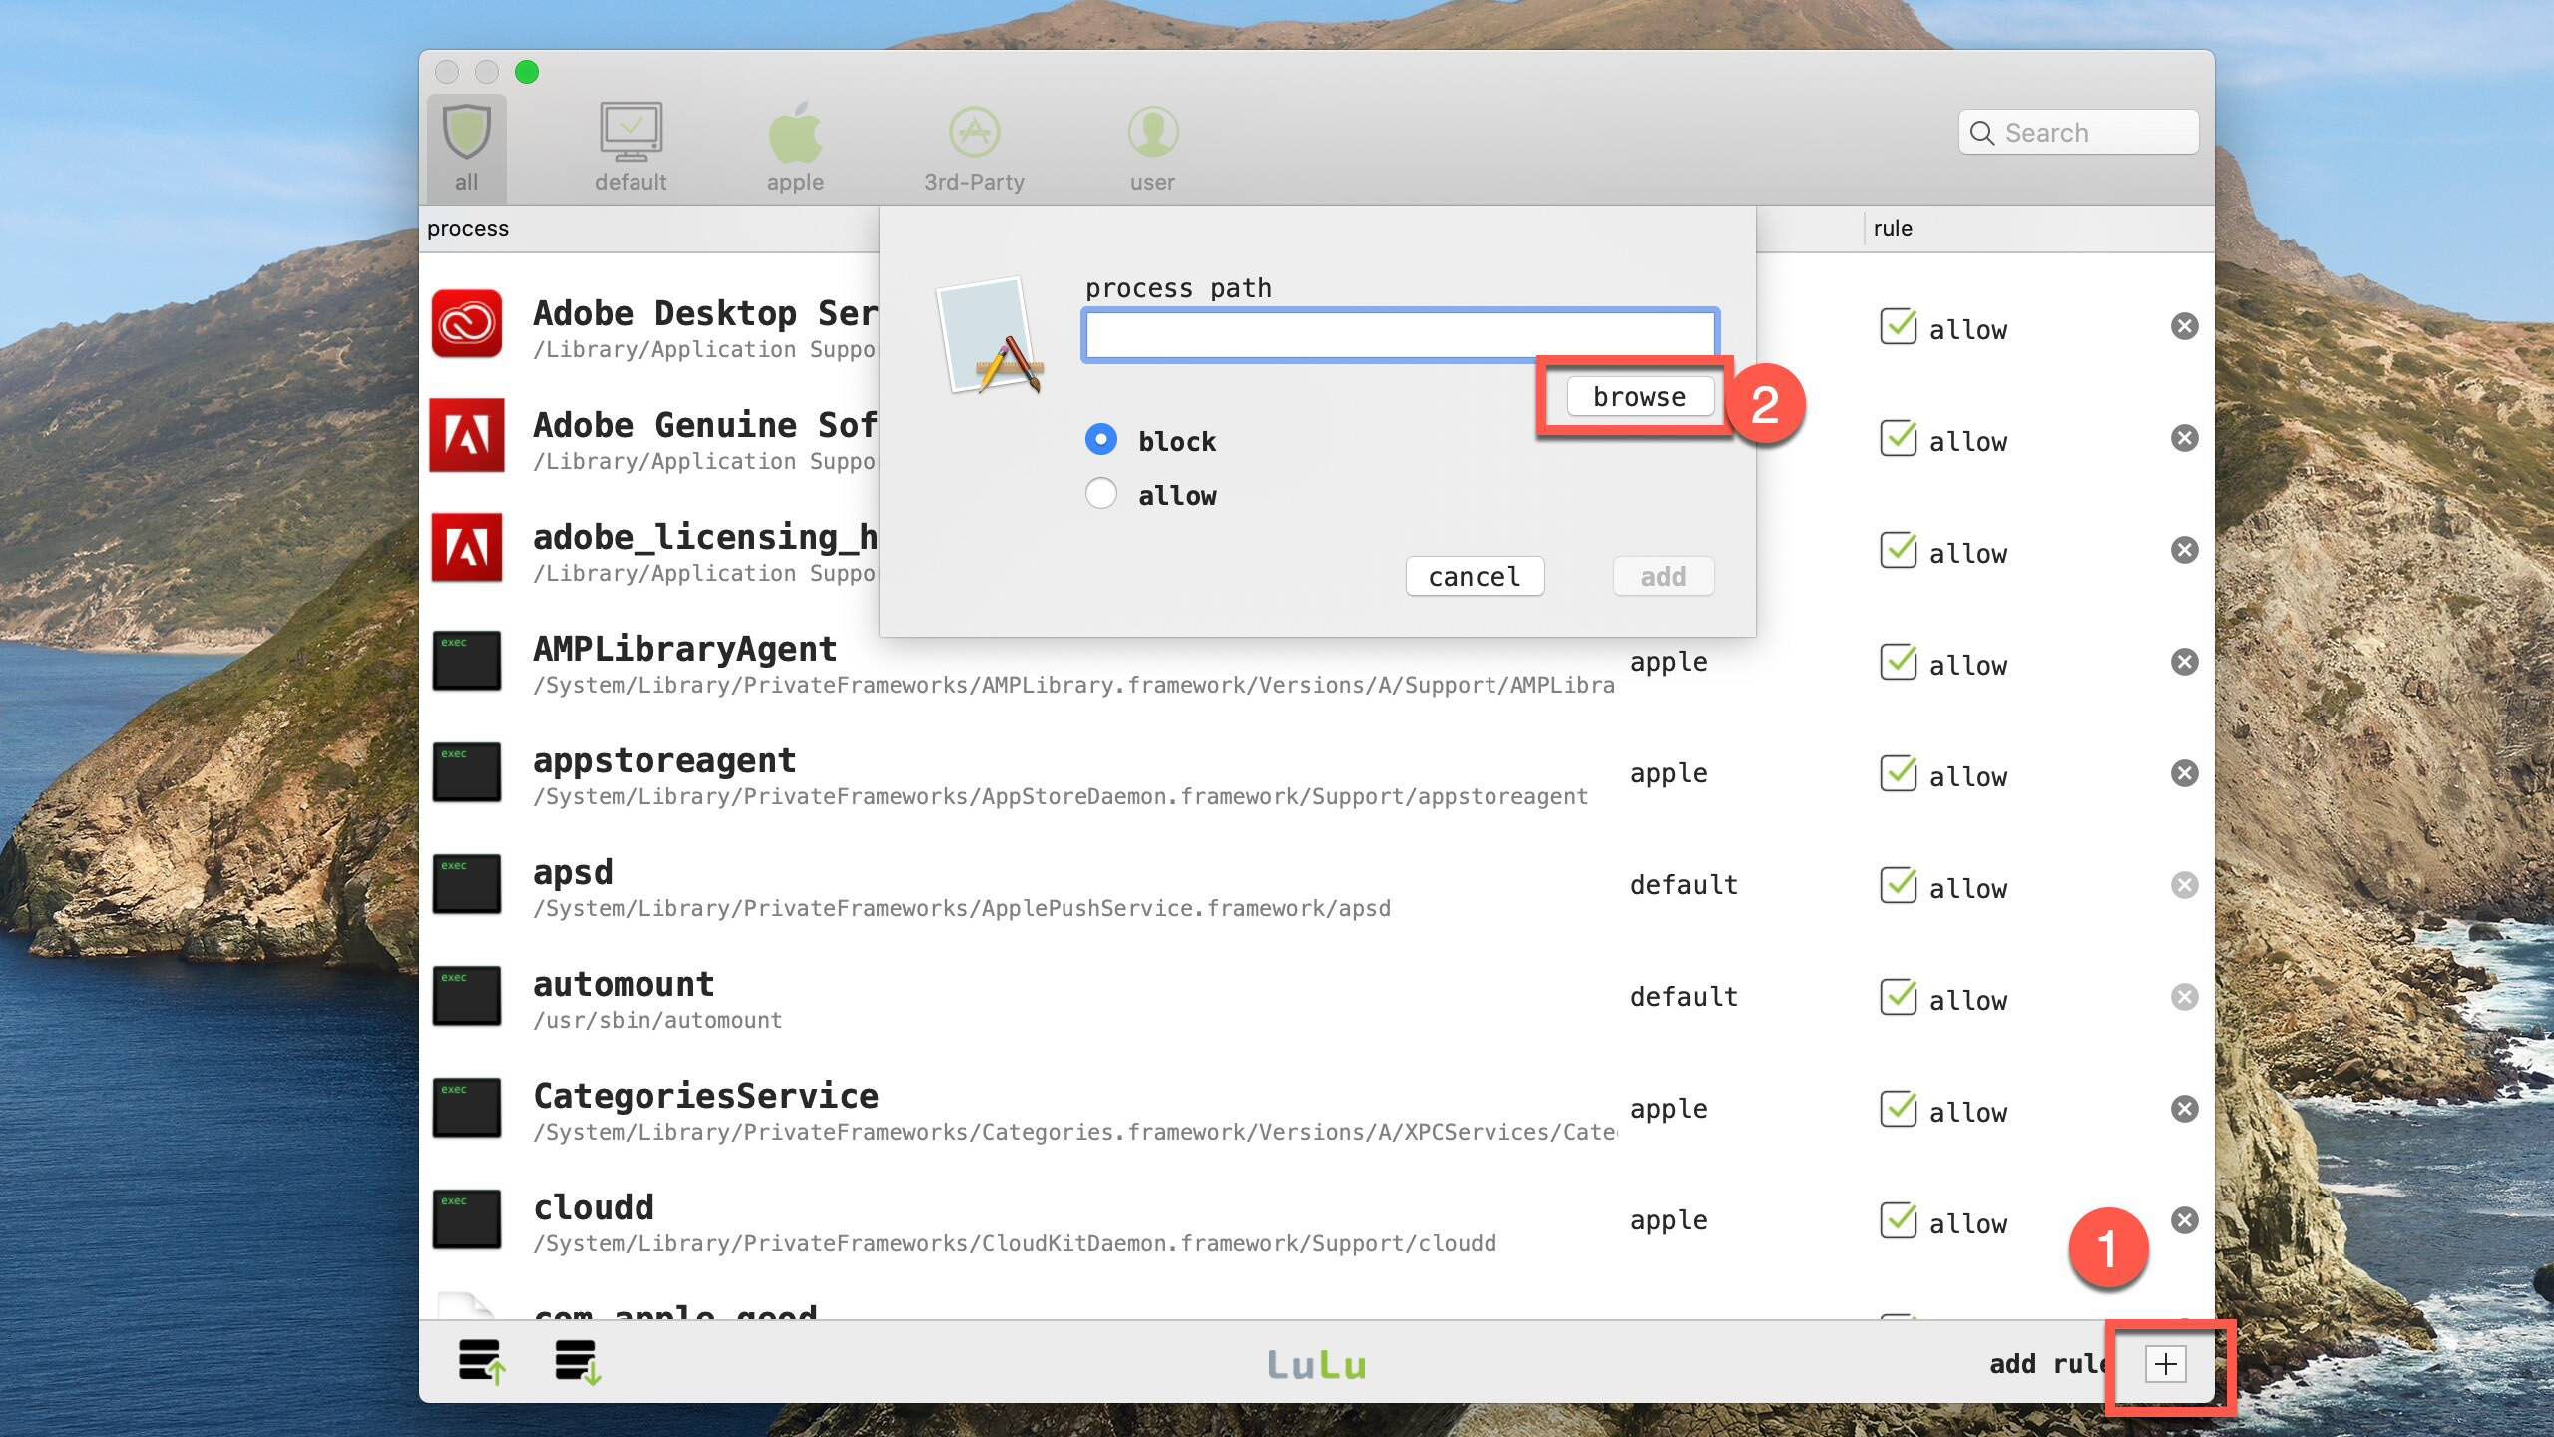Click the import rules icon with up arrow

coord(482,1362)
